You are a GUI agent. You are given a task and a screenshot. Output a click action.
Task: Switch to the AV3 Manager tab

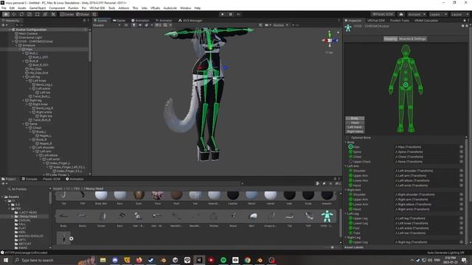point(190,21)
